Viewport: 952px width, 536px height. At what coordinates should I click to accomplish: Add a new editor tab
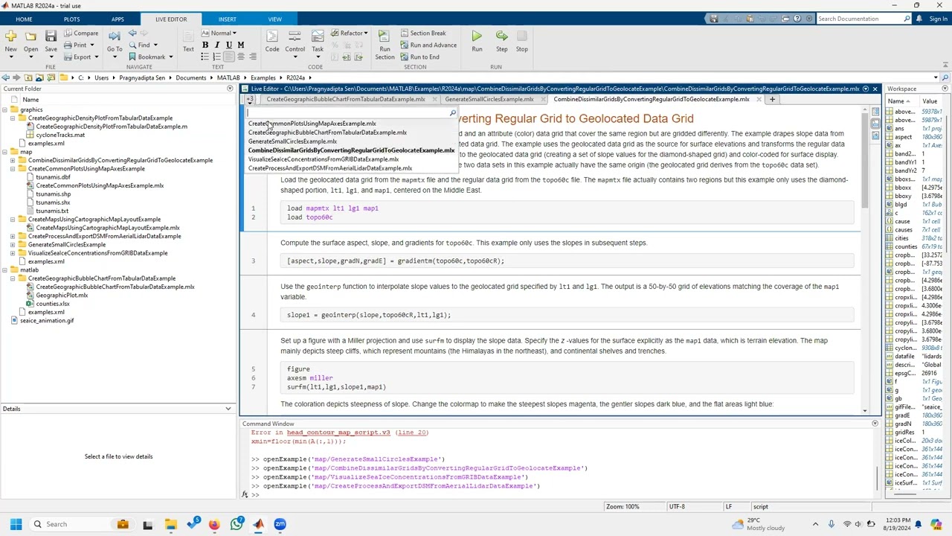[772, 99]
